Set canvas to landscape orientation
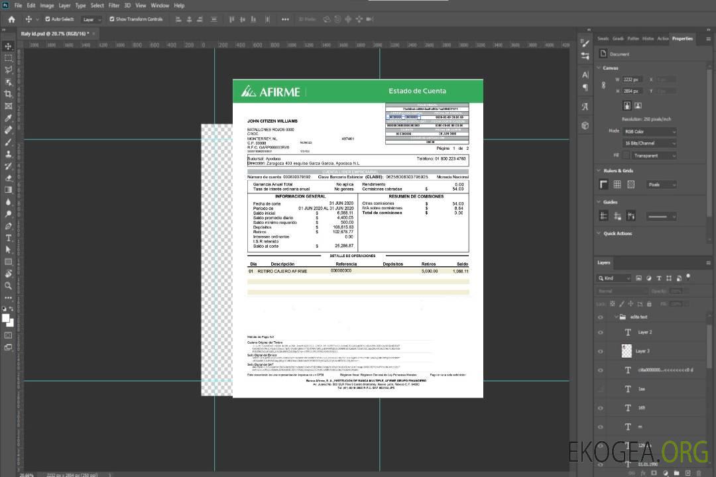The image size is (716, 477). tap(638, 106)
